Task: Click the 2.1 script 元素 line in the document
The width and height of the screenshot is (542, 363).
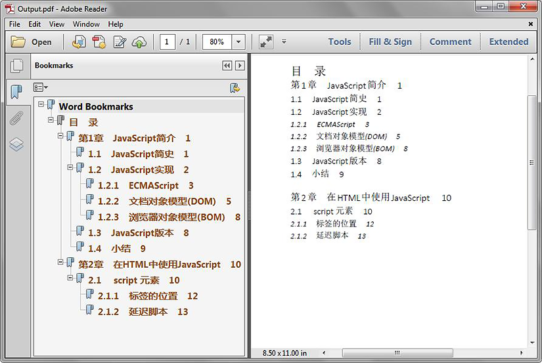Action: (x=331, y=211)
